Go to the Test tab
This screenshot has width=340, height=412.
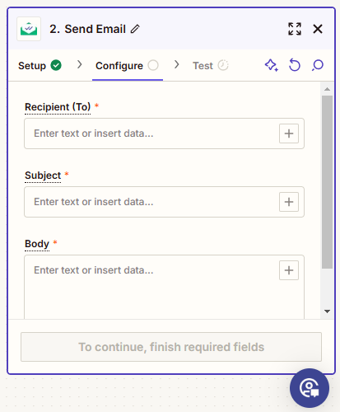tap(211, 66)
